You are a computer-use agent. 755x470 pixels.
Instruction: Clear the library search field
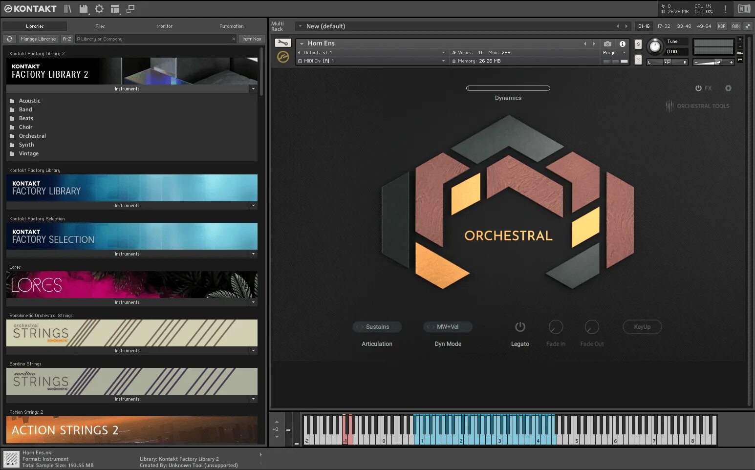(234, 39)
